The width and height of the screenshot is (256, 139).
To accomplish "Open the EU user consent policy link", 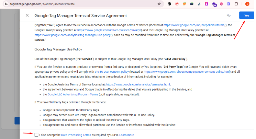I will click(x=112, y=72).
